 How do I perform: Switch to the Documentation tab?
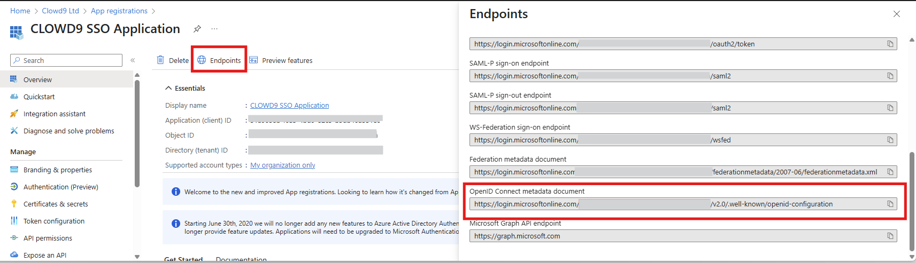[241, 259]
